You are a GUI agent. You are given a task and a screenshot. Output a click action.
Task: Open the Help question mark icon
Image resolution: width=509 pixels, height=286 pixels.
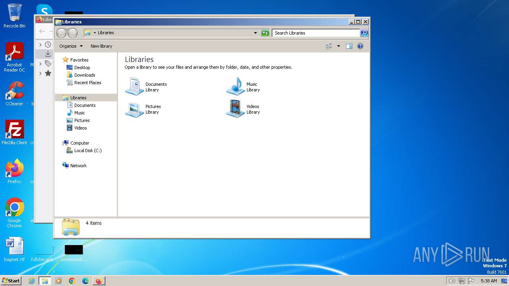pyautogui.click(x=360, y=46)
